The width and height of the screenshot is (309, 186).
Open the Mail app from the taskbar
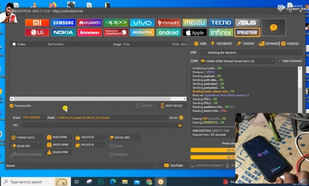[x=137, y=182]
